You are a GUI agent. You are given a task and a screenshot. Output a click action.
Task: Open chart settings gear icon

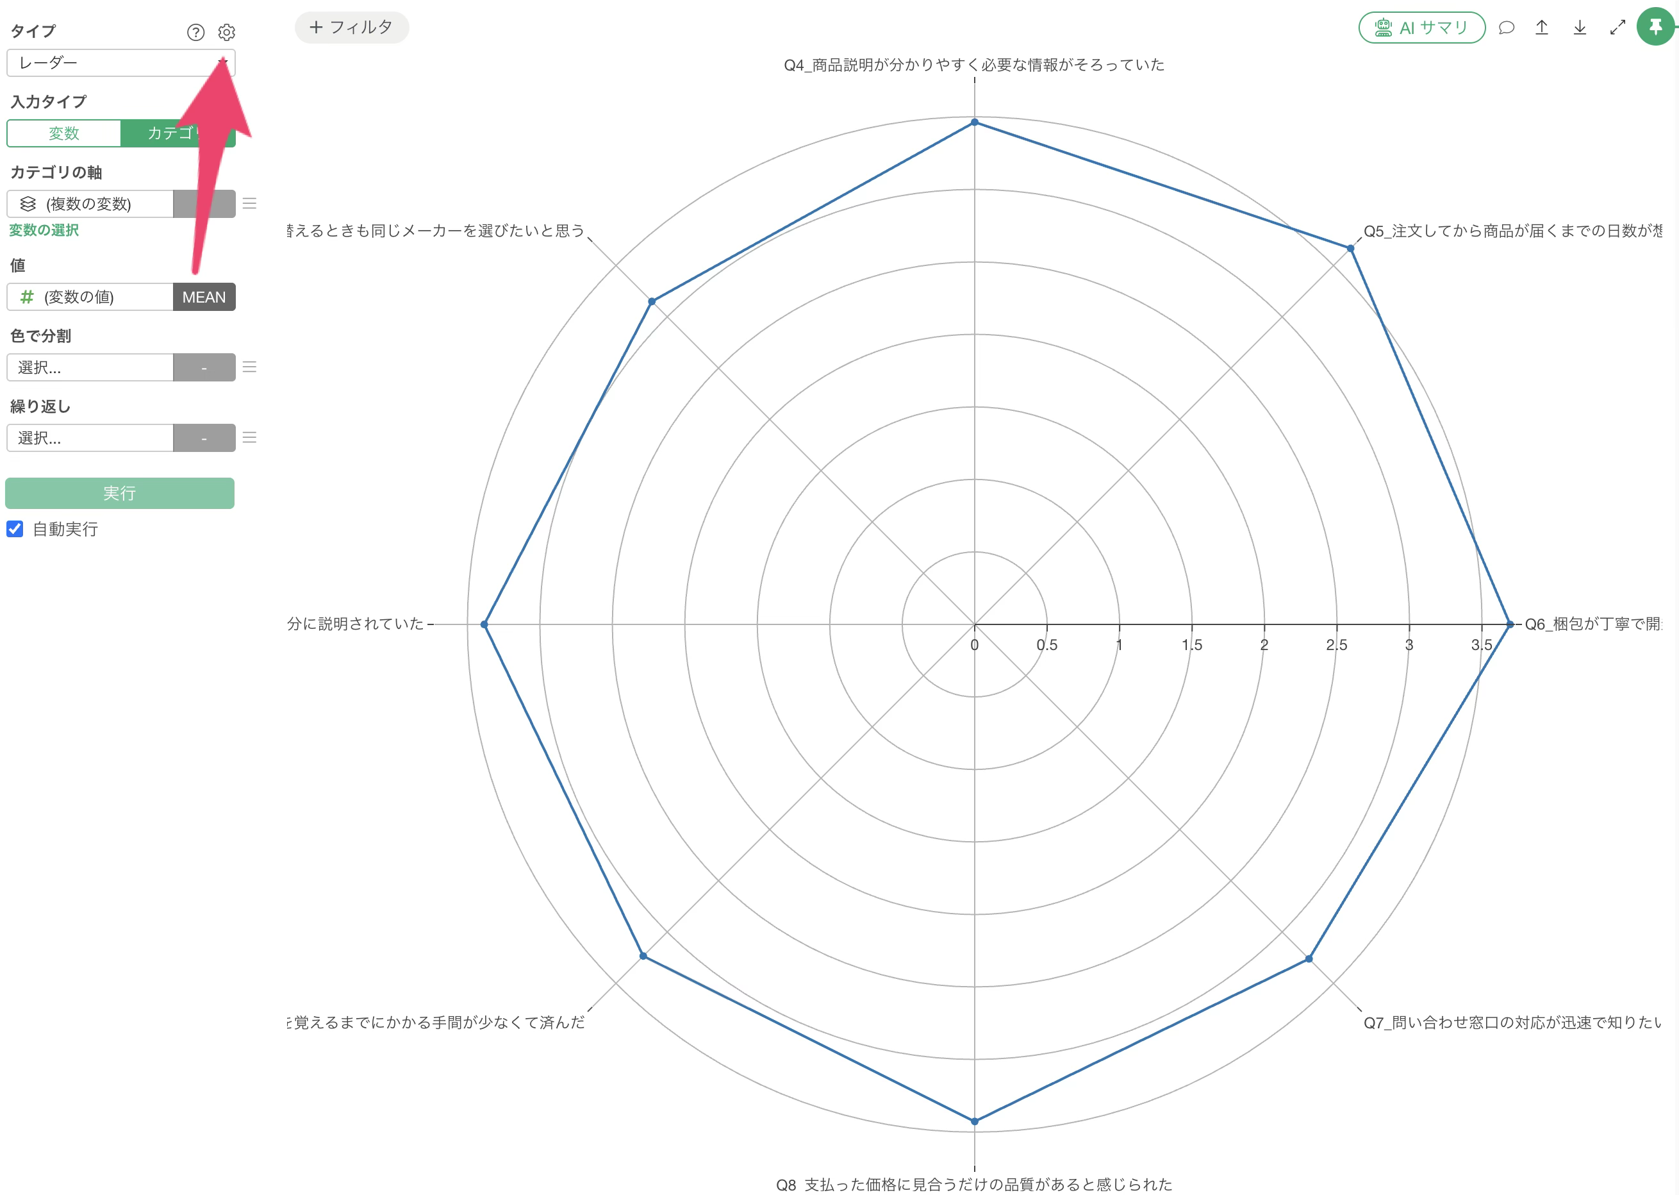point(226,33)
